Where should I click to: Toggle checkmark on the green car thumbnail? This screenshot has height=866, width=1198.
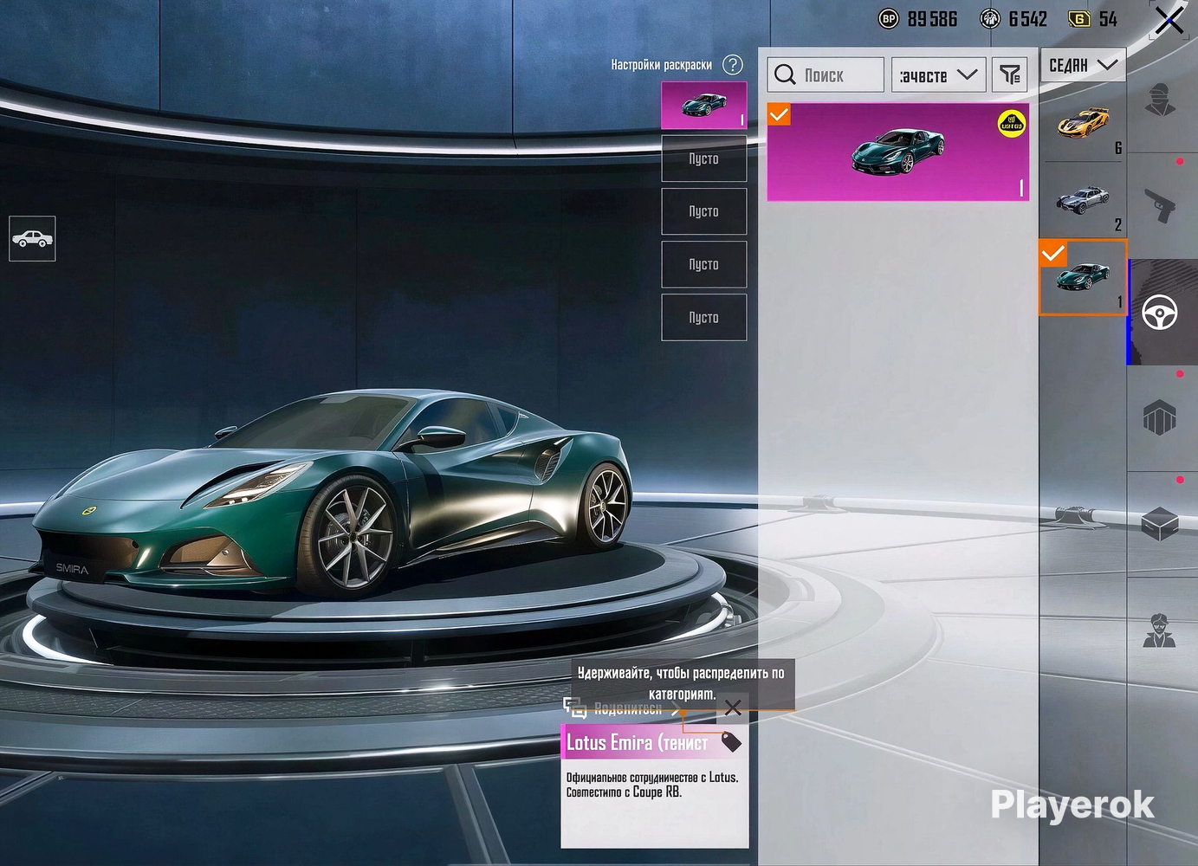[x=1052, y=253]
